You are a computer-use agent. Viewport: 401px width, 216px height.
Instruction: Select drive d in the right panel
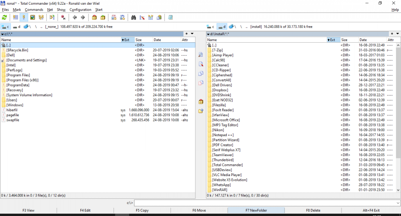click(x=222, y=27)
